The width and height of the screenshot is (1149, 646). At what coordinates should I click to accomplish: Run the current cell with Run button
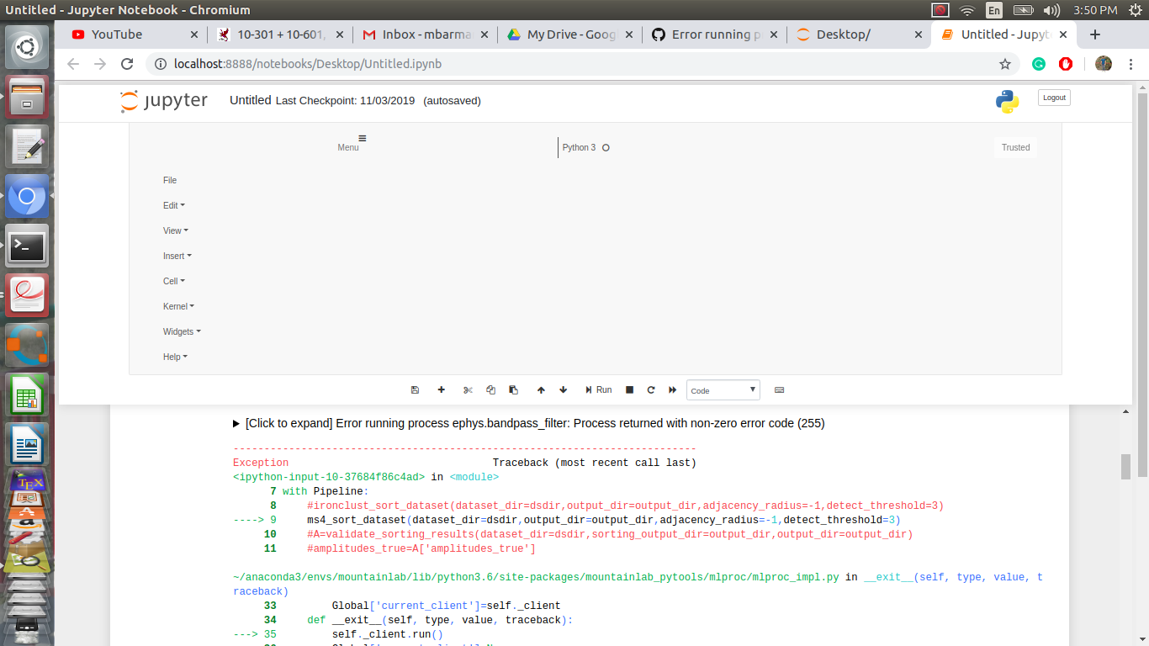click(x=598, y=389)
